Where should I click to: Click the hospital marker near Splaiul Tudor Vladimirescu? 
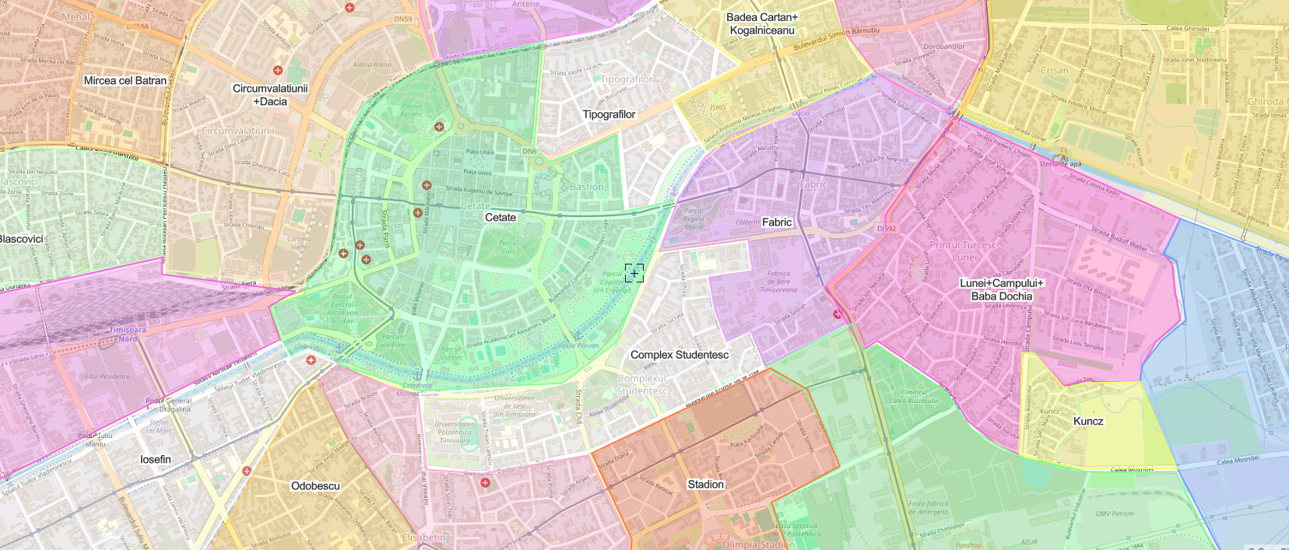coord(311,360)
